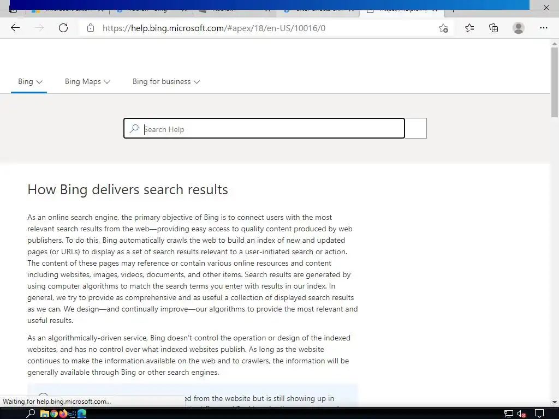Click the scrollbar up arrow
This screenshot has width=559, height=419.
pos(555,44)
